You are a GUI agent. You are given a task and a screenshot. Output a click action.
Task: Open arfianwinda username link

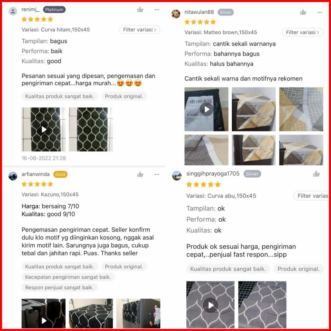[x=36, y=174]
